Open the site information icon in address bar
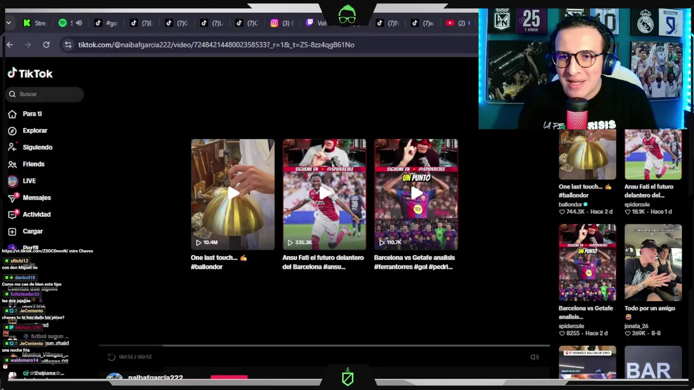 (68, 45)
